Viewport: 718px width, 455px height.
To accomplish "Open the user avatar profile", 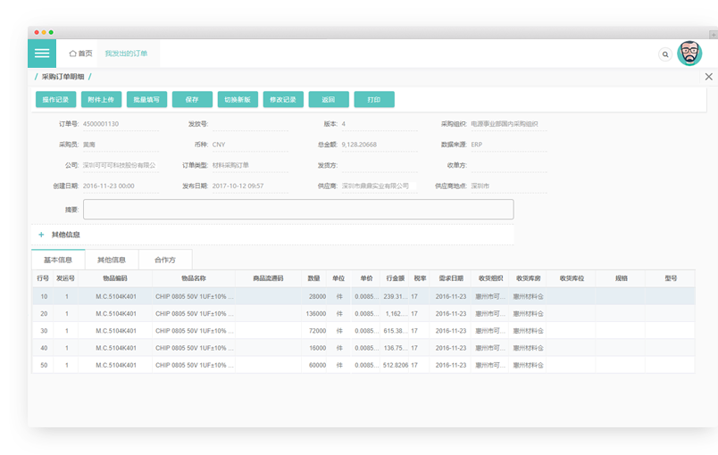I will click(689, 54).
